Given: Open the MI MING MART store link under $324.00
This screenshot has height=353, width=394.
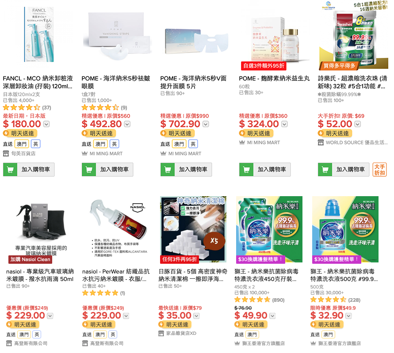Looking at the screenshot, I should [264, 142].
